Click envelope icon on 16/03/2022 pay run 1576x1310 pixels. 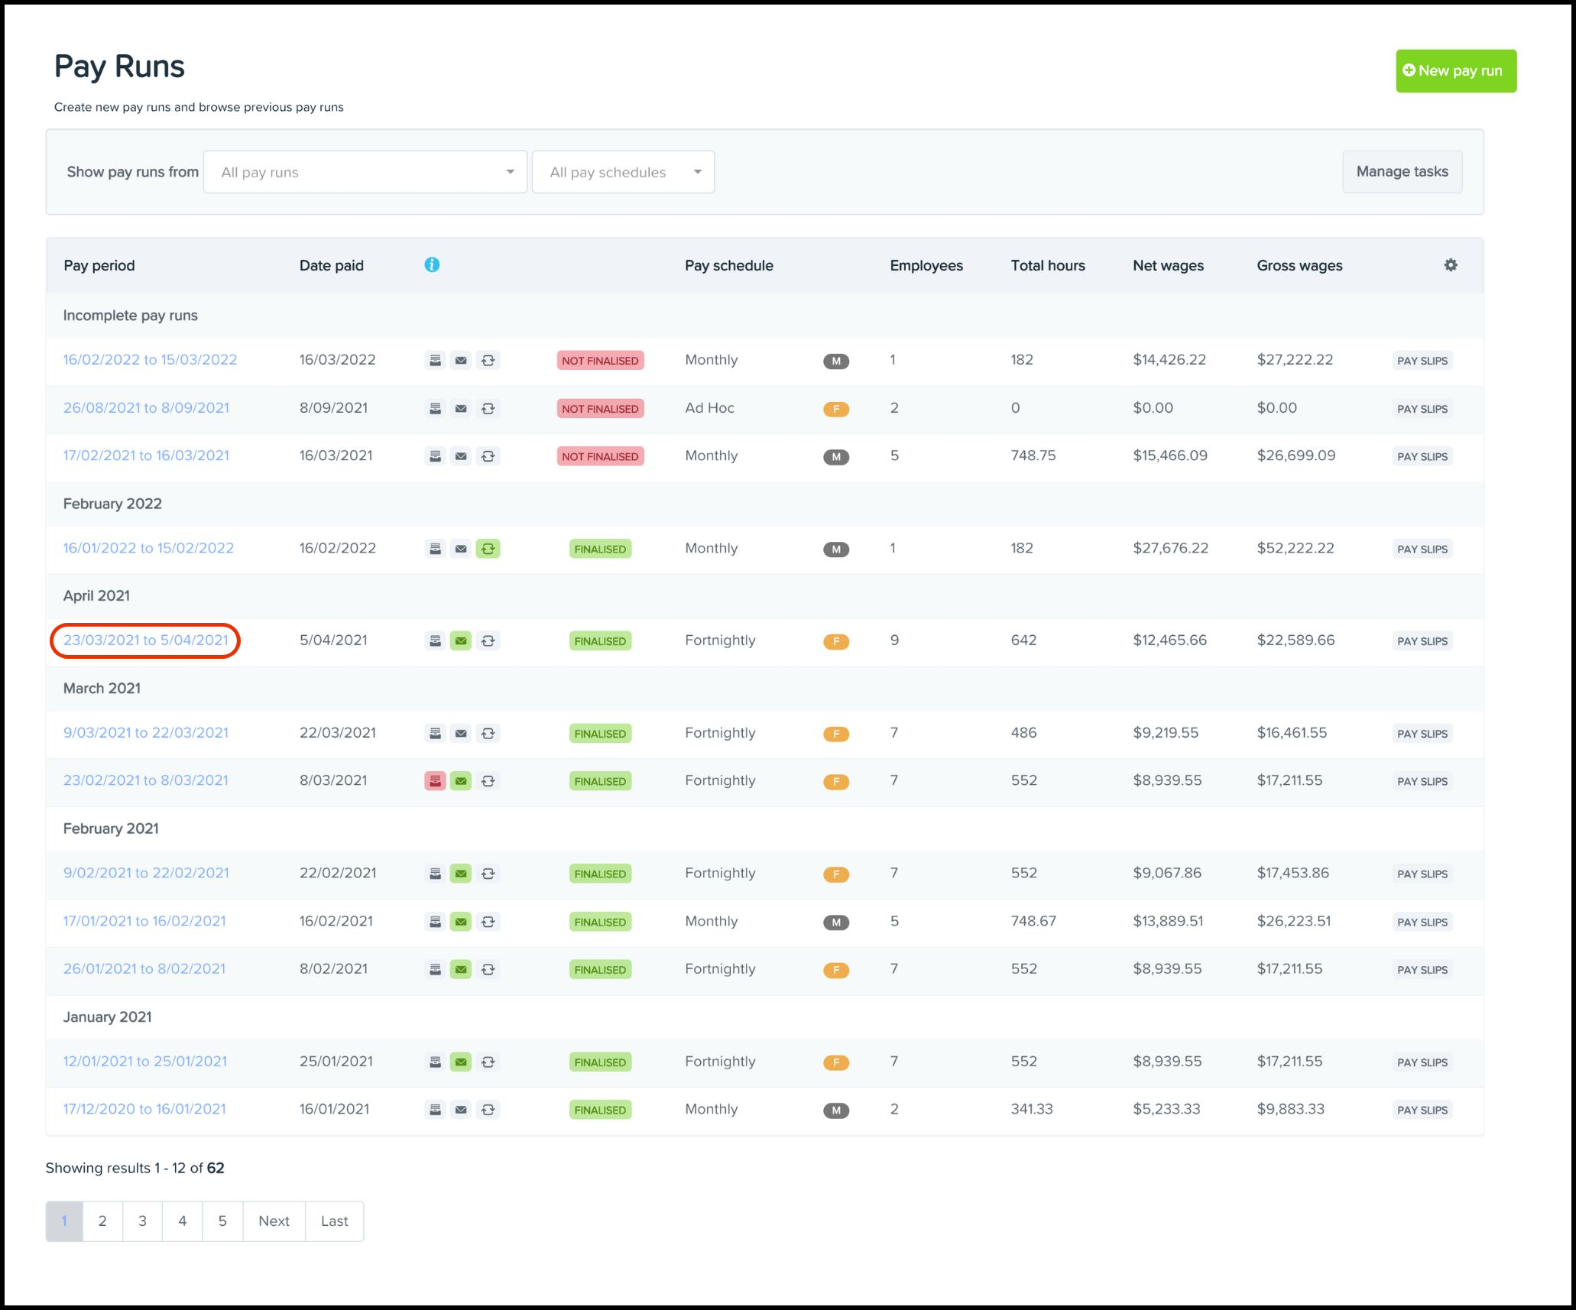coord(461,361)
